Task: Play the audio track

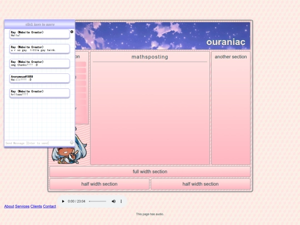Action: 63,201
